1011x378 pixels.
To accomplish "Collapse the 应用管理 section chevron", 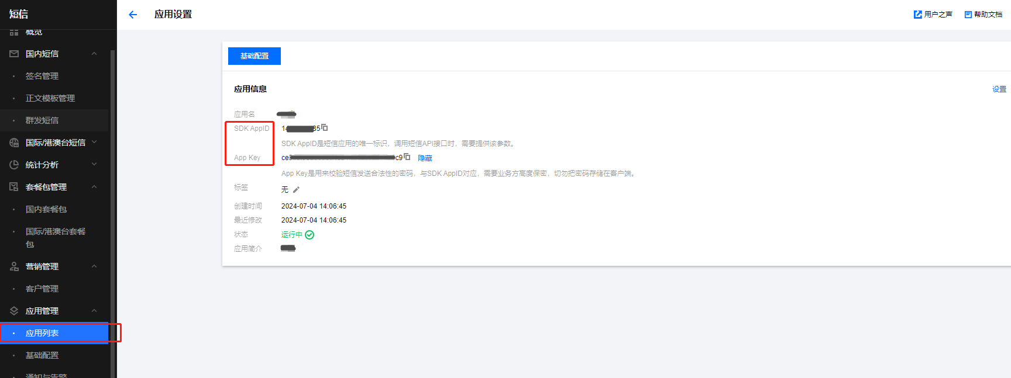I will click(94, 311).
